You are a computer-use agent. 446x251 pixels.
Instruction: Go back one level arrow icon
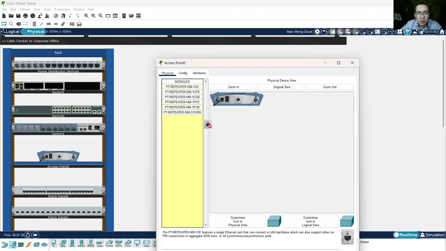pos(325,32)
